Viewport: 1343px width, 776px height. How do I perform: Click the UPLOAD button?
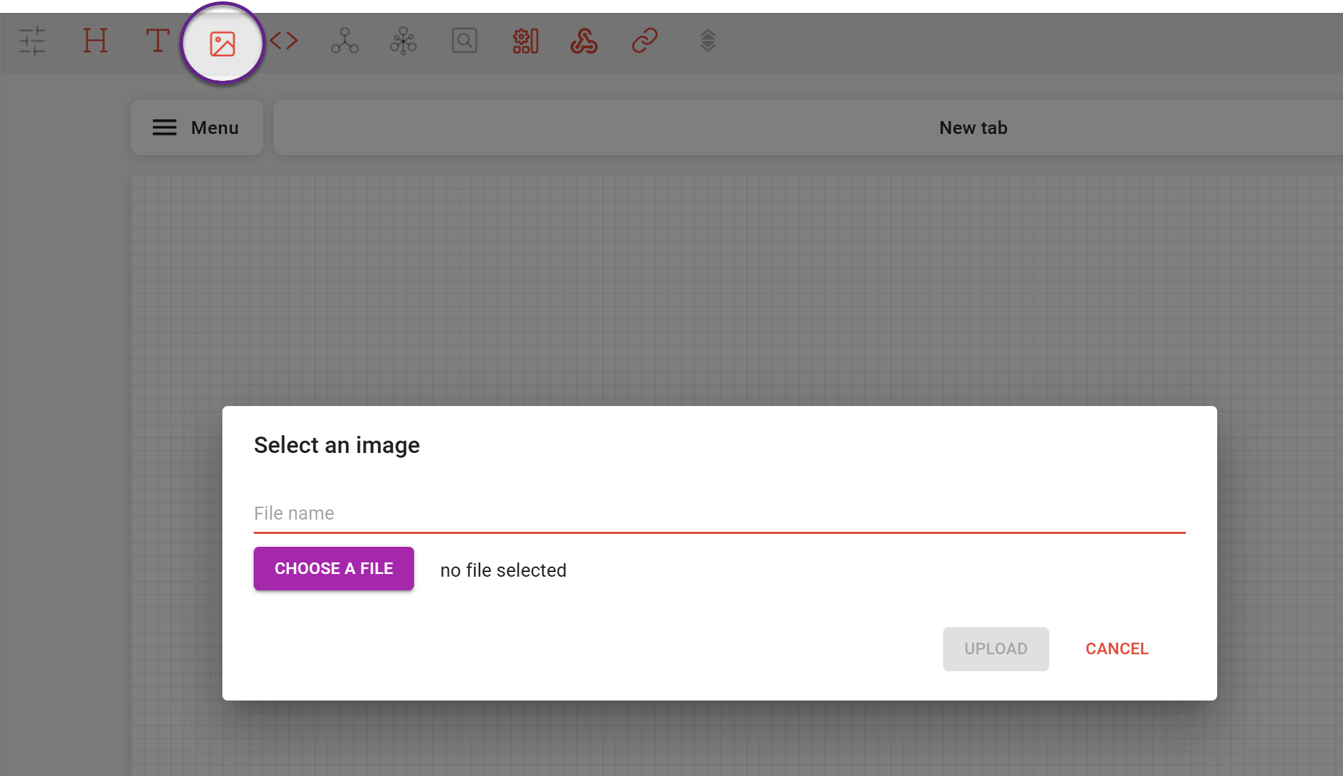[996, 649]
